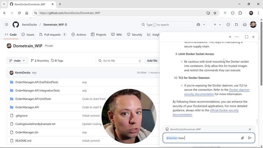Open the Copilot icon in the header
Viewport: 263px width, 148px height.
(198, 25)
